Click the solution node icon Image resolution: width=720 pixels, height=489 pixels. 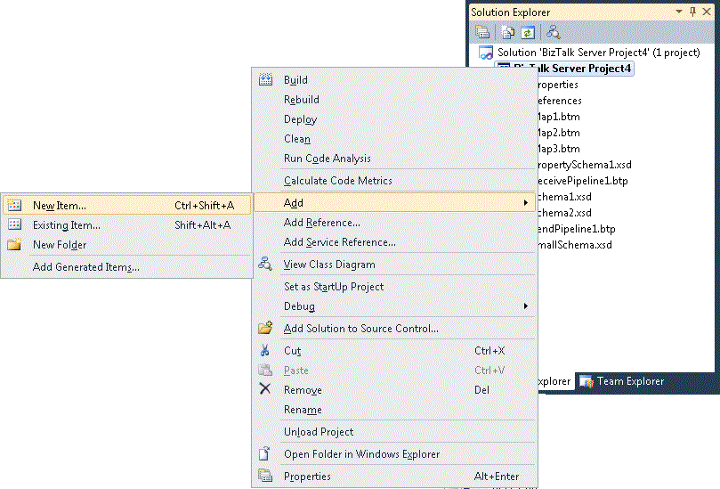pos(485,53)
